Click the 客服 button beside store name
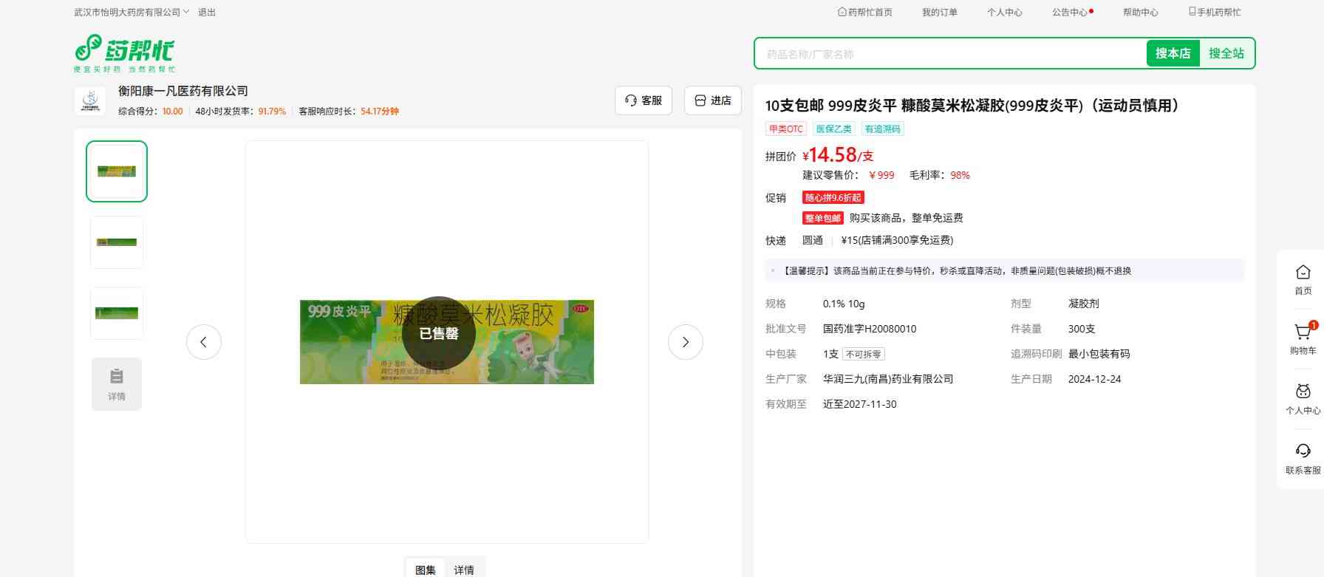This screenshot has width=1324, height=577. coord(643,100)
